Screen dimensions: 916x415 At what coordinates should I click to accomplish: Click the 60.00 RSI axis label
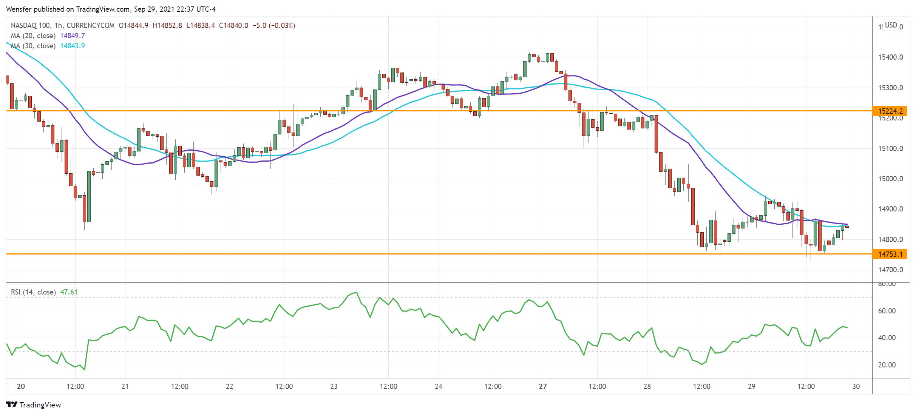click(887, 311)
